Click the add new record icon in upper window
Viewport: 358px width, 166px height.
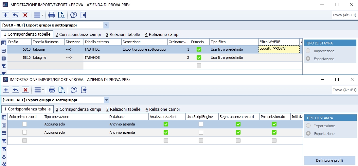click(6, 15)
